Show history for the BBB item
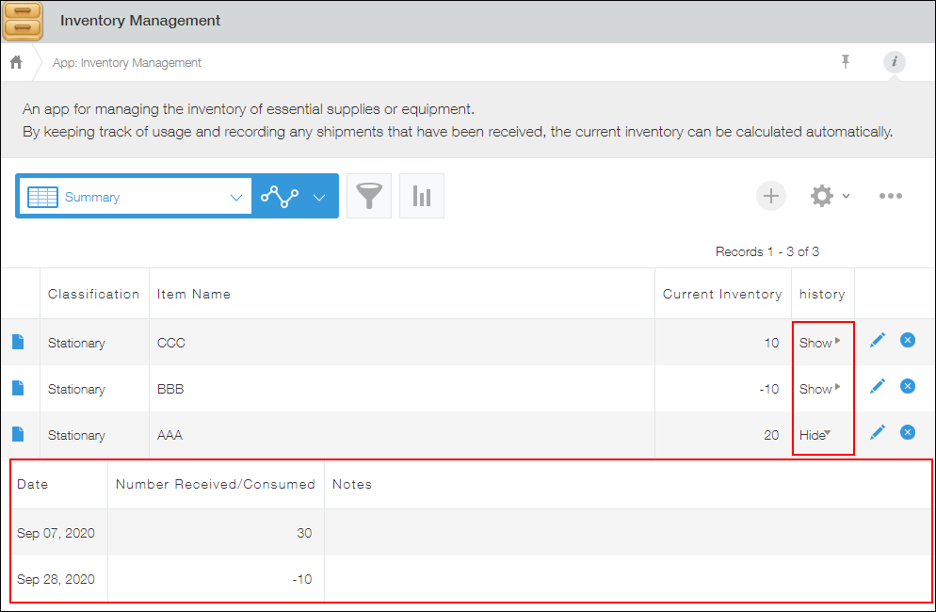 815,388
